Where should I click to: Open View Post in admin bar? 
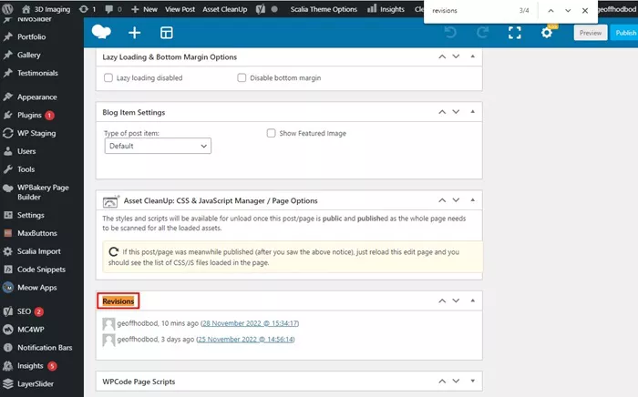click(x=180, y=9)
